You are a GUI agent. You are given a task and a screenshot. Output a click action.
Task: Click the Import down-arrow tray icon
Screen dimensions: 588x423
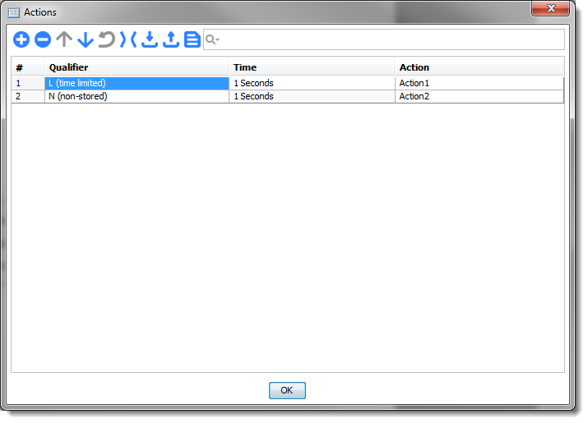click(x=150, y=39)
